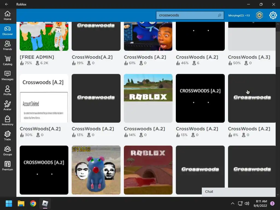Open CrossWoods [A.3] game title
The width and height of the screenshot is (280, 210).
(x=249, y=57)
